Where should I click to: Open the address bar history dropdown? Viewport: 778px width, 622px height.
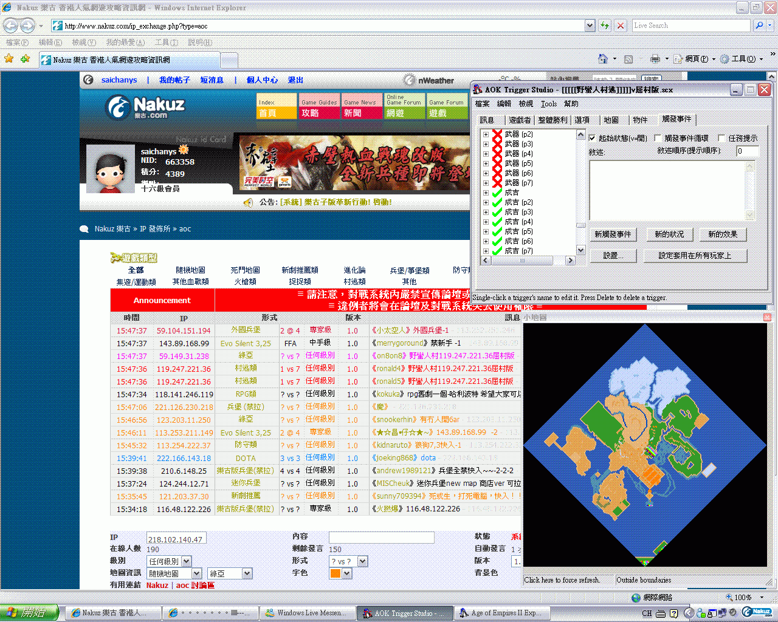(x=590, y=26)
